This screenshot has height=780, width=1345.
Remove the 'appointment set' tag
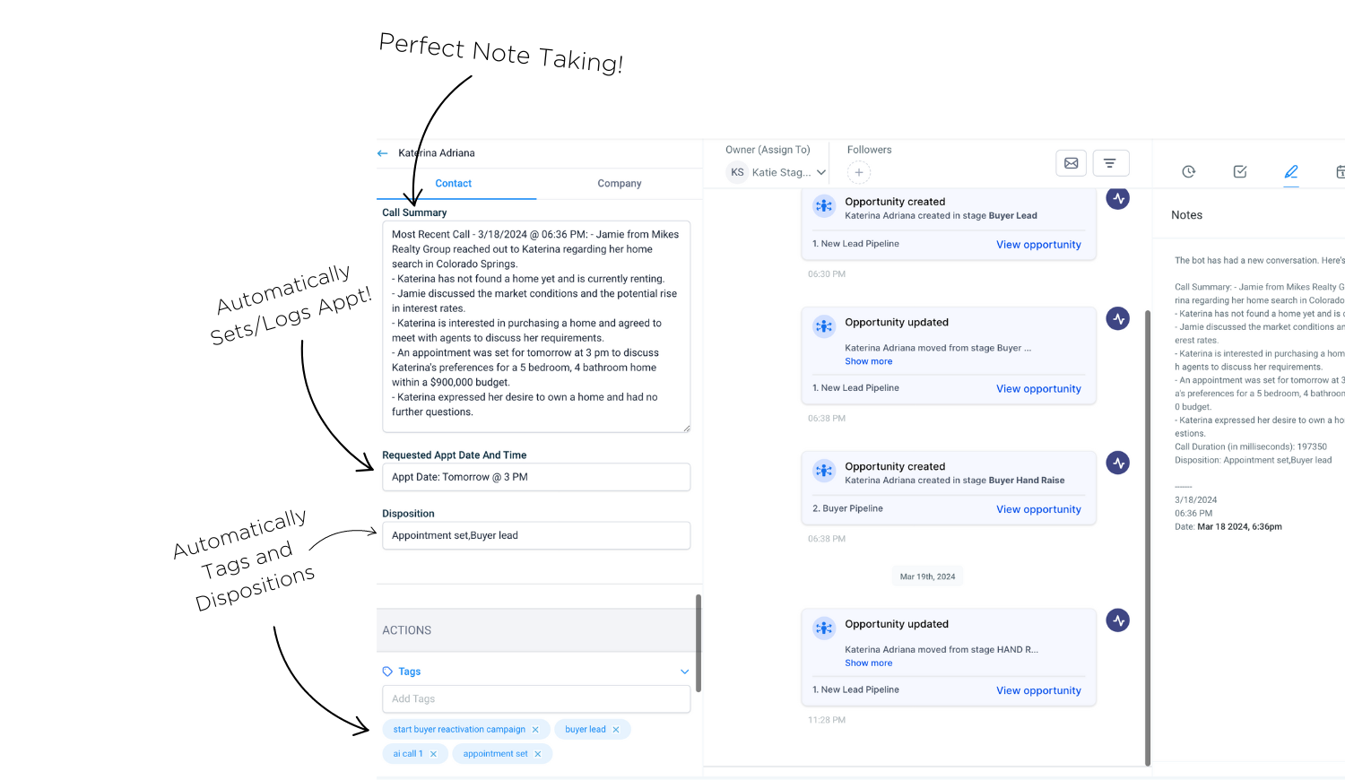coord(538,754)
